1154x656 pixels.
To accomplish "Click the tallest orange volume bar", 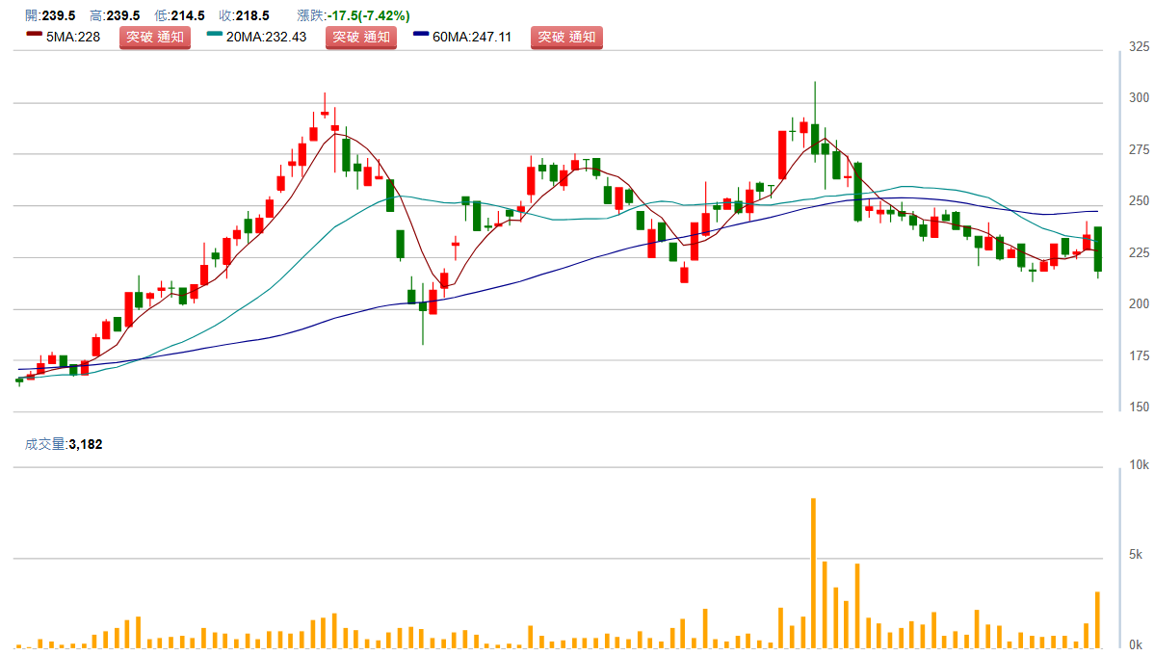I will 813,573.
